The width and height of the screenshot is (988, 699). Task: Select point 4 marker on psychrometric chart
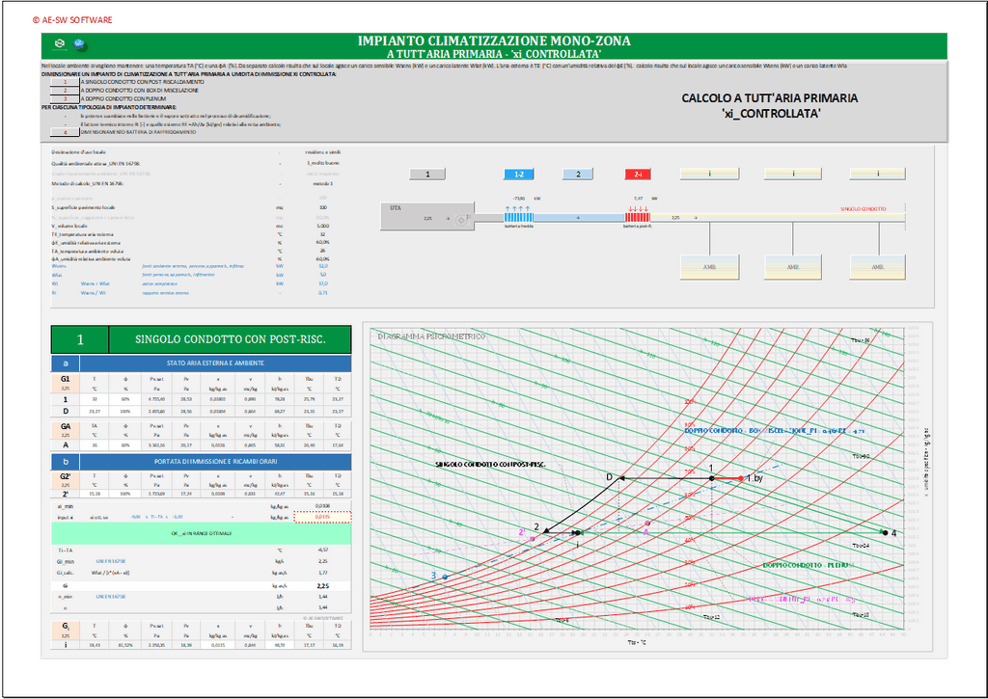(884, 531)
